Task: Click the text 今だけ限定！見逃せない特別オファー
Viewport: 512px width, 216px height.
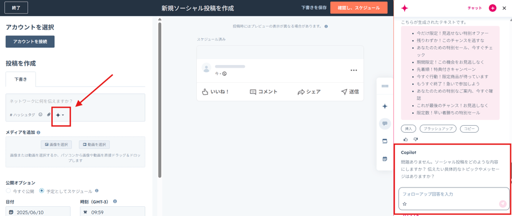Action: click(453, 33)
